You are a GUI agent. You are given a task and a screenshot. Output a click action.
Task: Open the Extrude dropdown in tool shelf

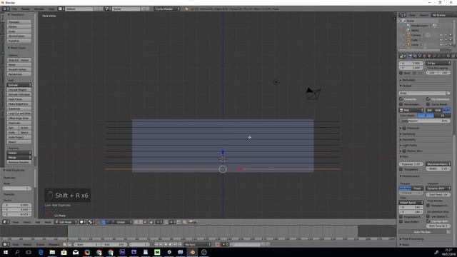pos(19,85)
